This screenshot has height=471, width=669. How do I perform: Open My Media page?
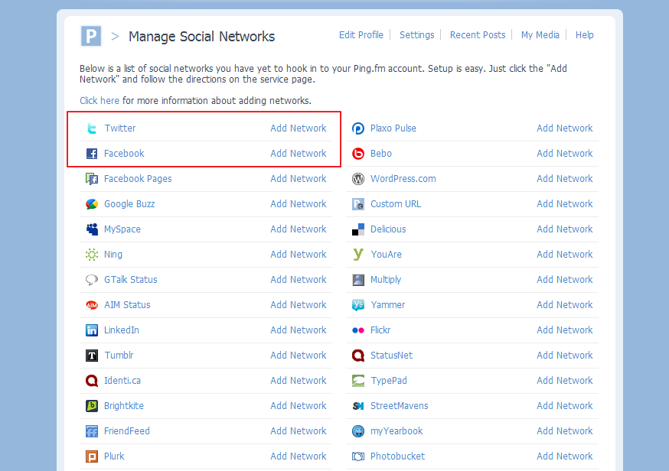pyautogui.click(x=540, y=35)
